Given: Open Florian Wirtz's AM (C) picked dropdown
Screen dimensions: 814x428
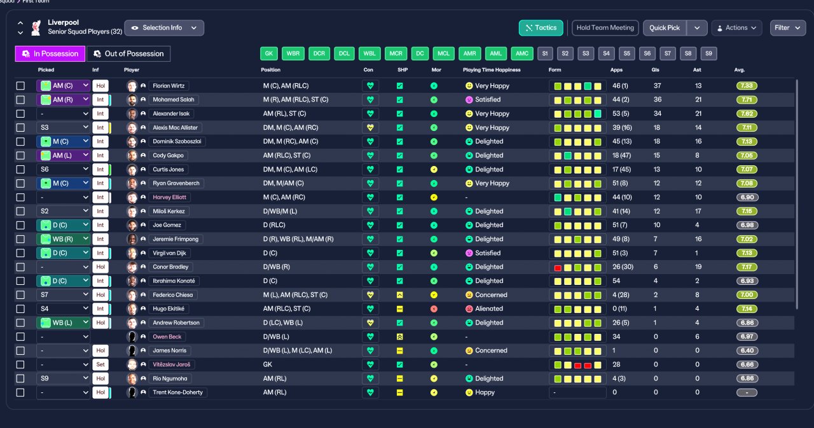Looking at the screenshot, I should [64, 86].
